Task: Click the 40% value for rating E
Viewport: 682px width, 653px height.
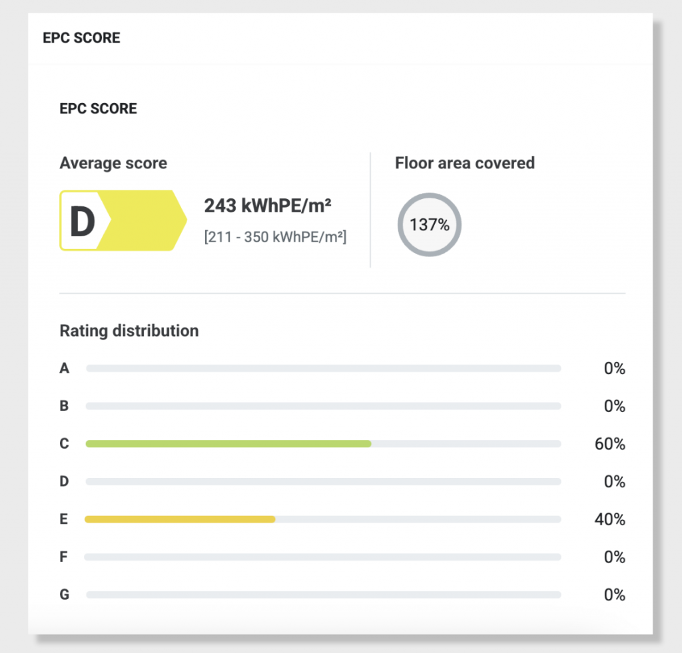Action: [610, 519]
